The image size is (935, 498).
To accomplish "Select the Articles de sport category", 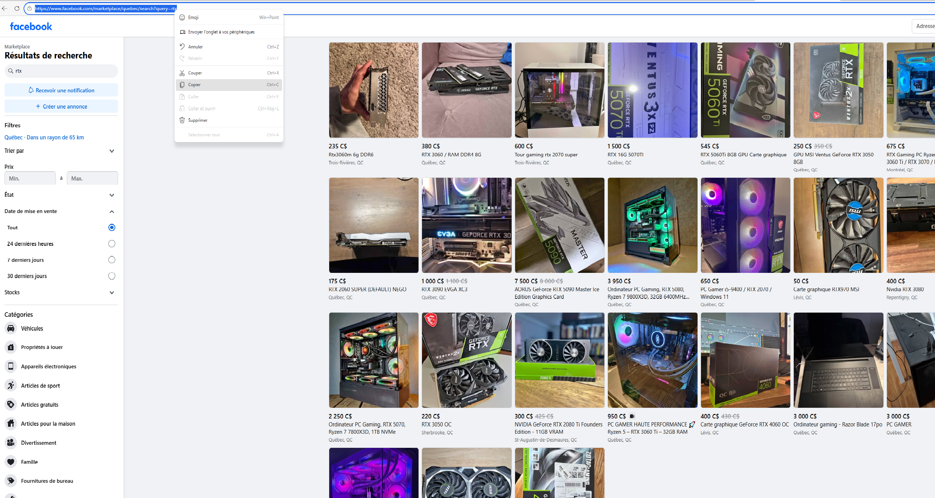I will coord(40,386).
